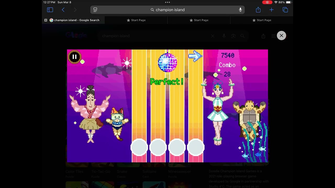Open the multitasking three-dot menu
The image size is (335, 188).
pos(167,2)
